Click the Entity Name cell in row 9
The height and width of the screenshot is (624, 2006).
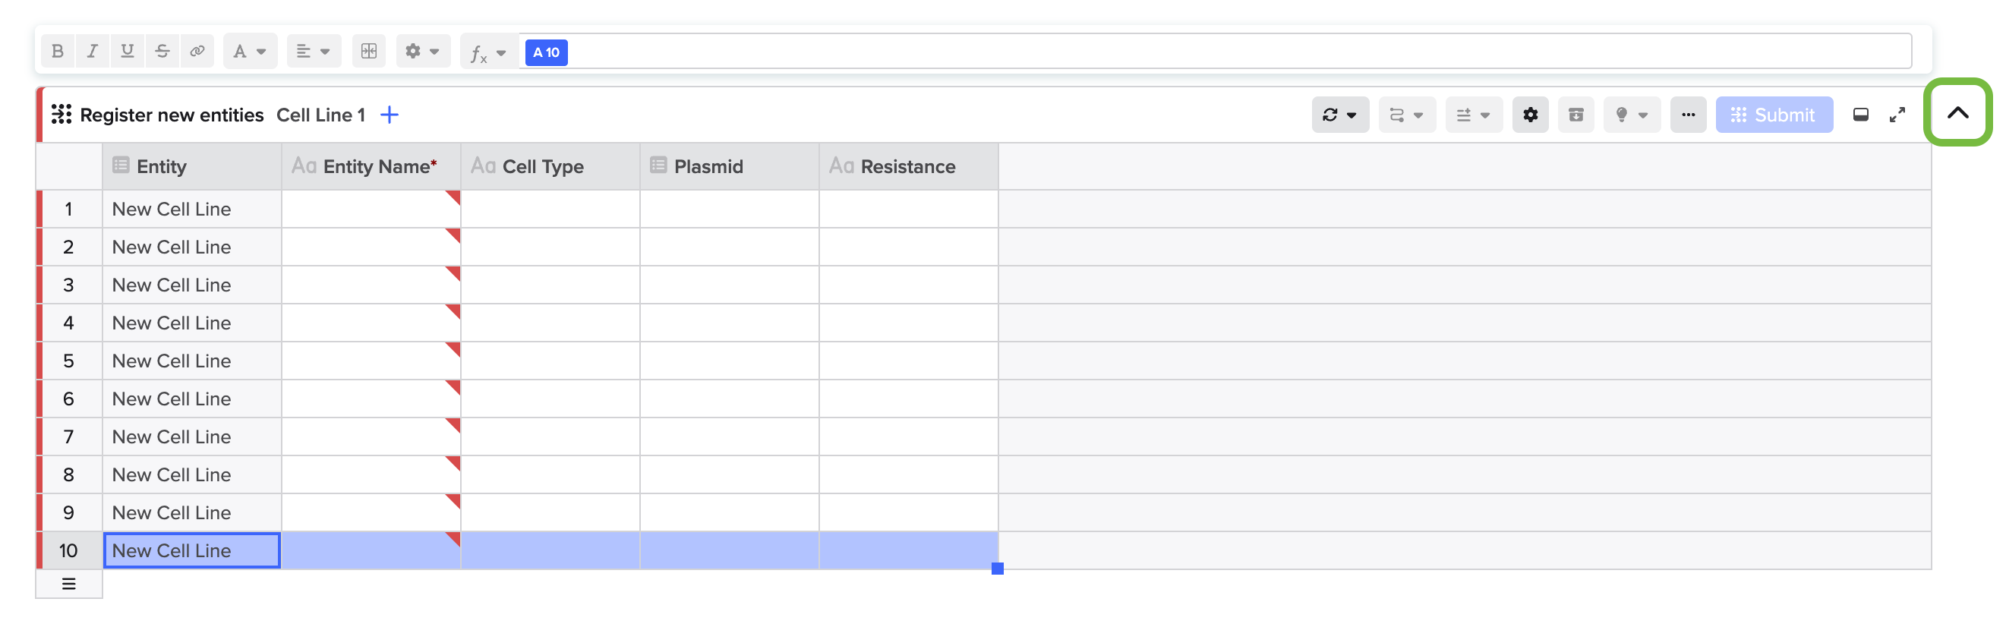371,512
